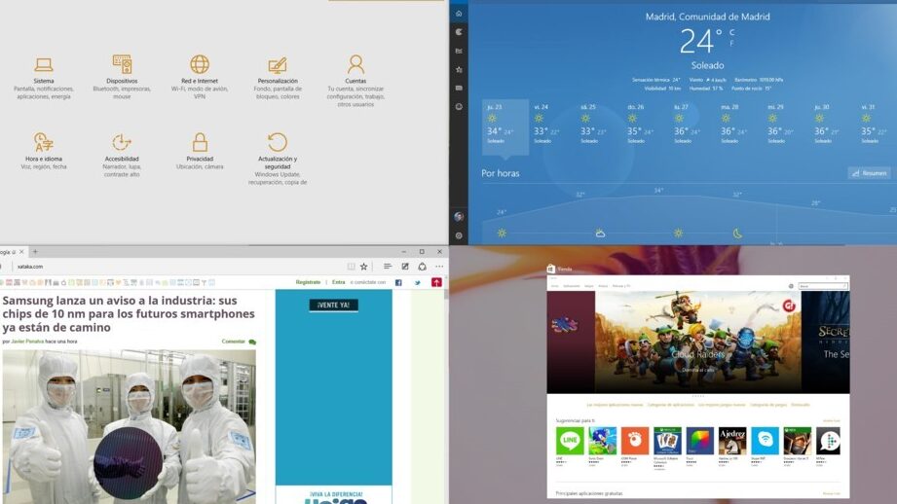Click feedback smiley icon in Weather sidebar
Viewport: 897px width, 504px height.
pos(459,107)
